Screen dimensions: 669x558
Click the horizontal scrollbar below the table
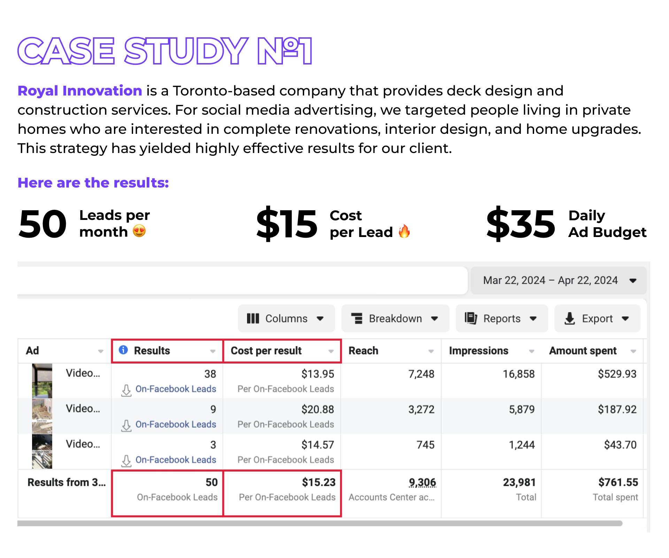point(320,523)
